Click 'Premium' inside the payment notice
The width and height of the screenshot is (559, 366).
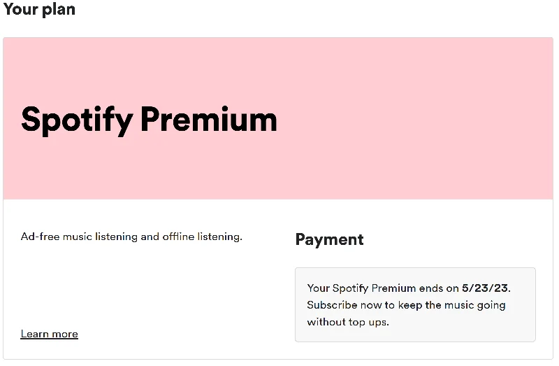pyautogui.click(x=393, y=288)
